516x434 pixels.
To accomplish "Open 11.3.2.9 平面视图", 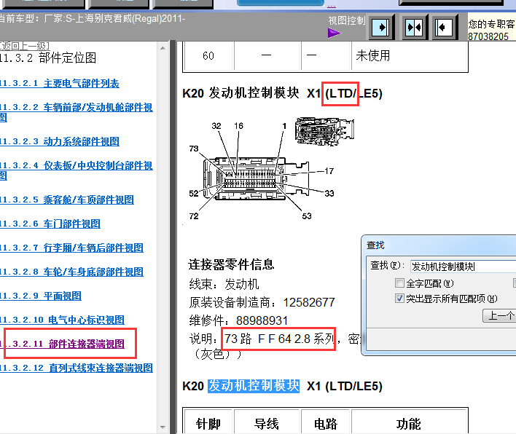I will tap(41, 296).
